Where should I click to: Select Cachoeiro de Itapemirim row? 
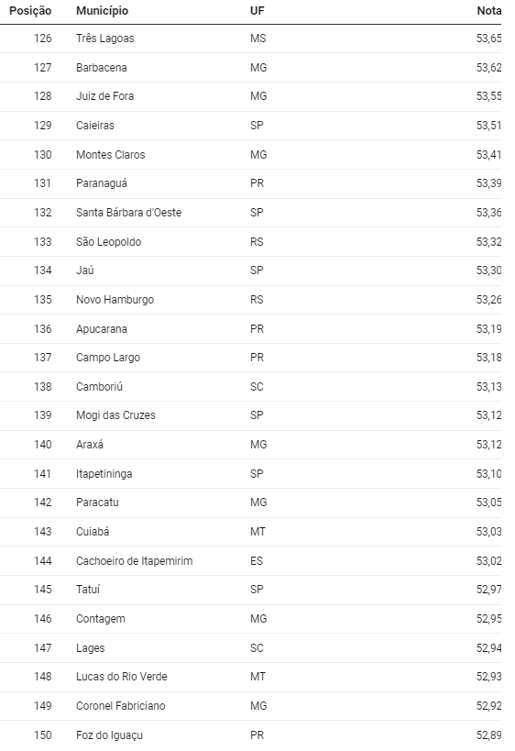(251, 561)
